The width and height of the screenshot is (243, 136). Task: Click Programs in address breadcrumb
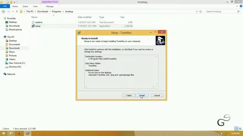[x=57, y=12]
